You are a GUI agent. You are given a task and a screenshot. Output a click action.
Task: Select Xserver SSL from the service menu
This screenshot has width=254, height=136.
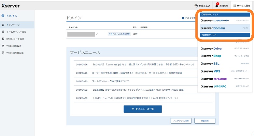coord(225,64)
